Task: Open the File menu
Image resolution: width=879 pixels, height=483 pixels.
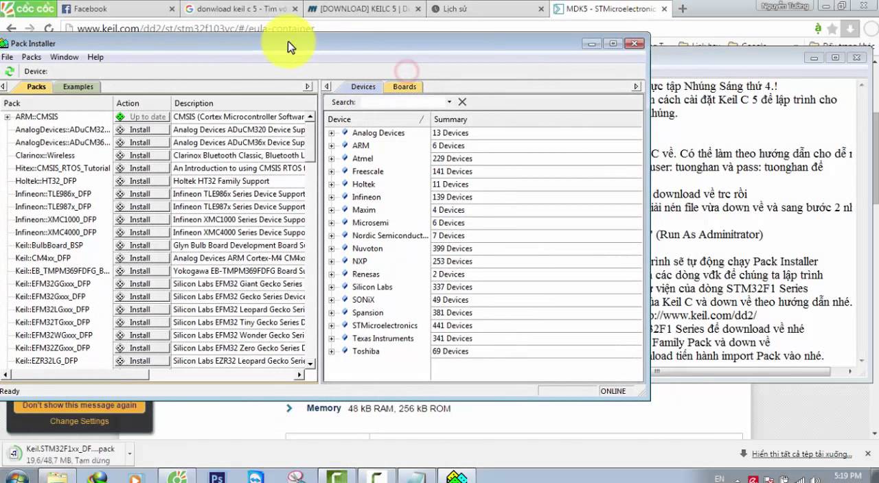Action: click(7, 57)
